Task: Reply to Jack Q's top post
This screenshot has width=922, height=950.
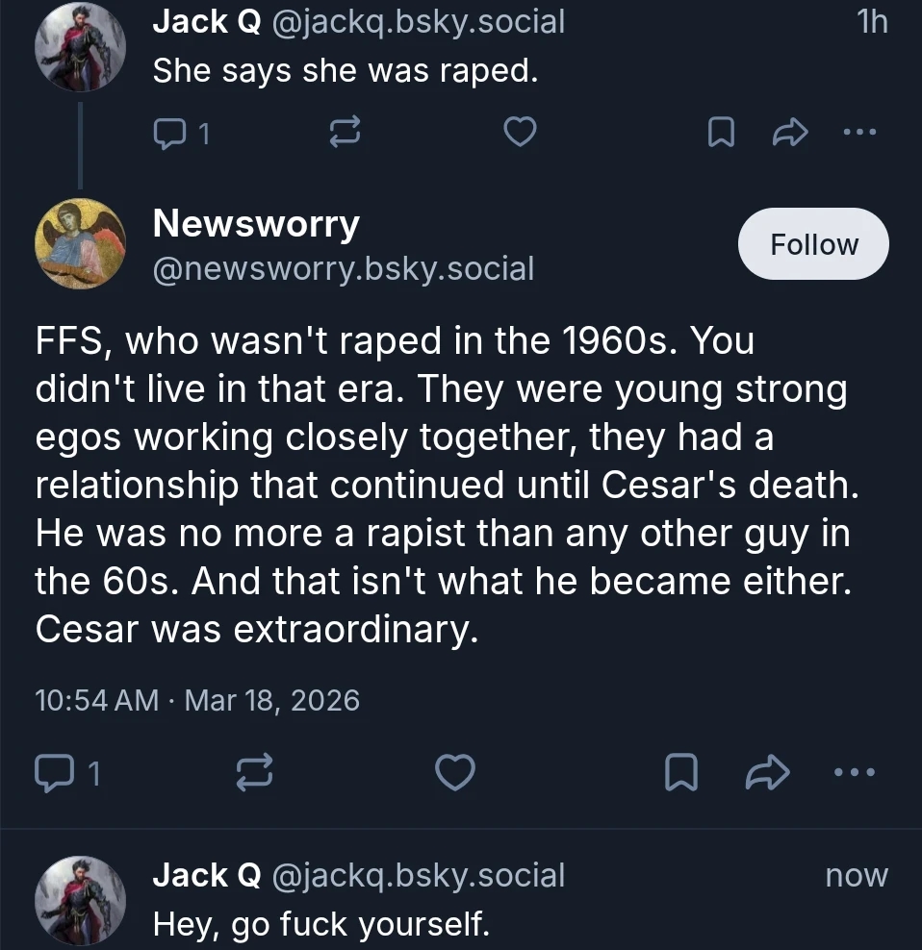Action: click(170, 135)
